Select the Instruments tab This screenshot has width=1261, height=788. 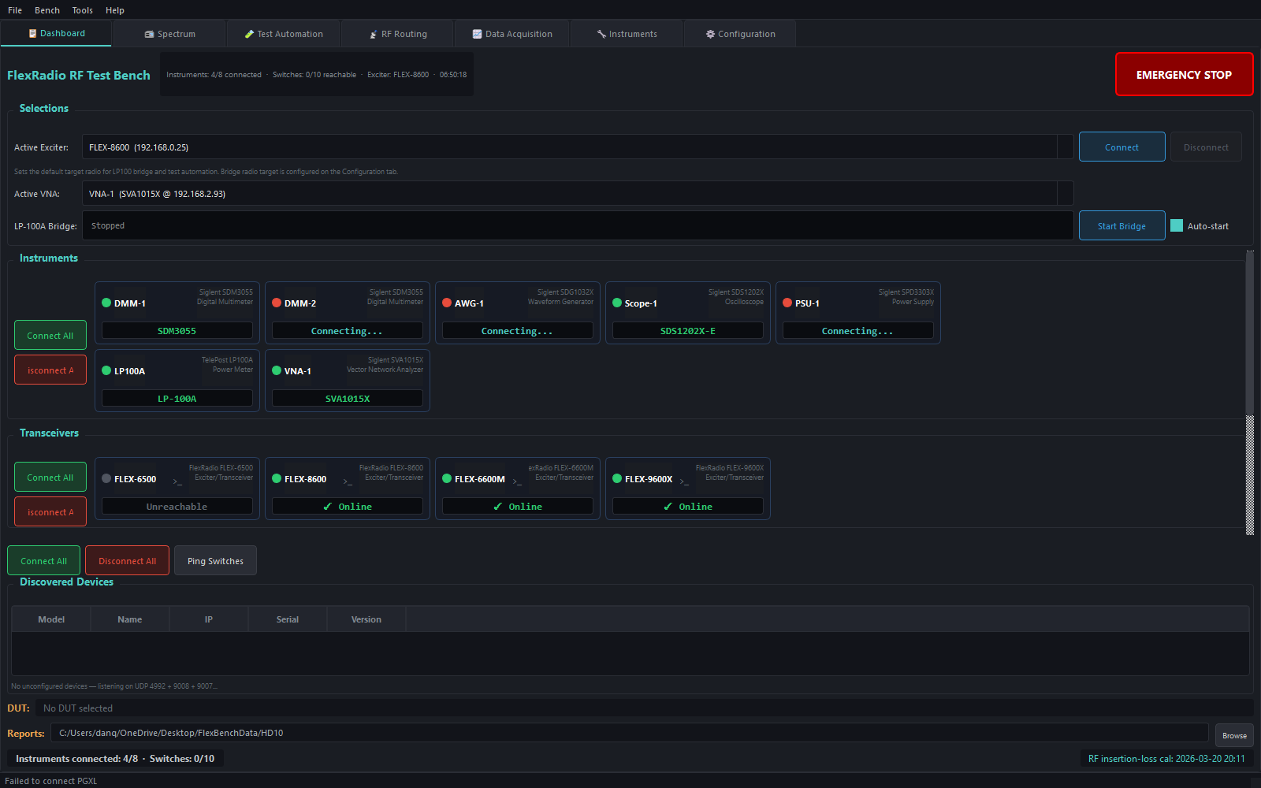627,34
